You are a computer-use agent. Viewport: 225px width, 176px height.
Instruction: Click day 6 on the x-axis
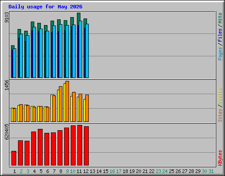coord(47,171)
